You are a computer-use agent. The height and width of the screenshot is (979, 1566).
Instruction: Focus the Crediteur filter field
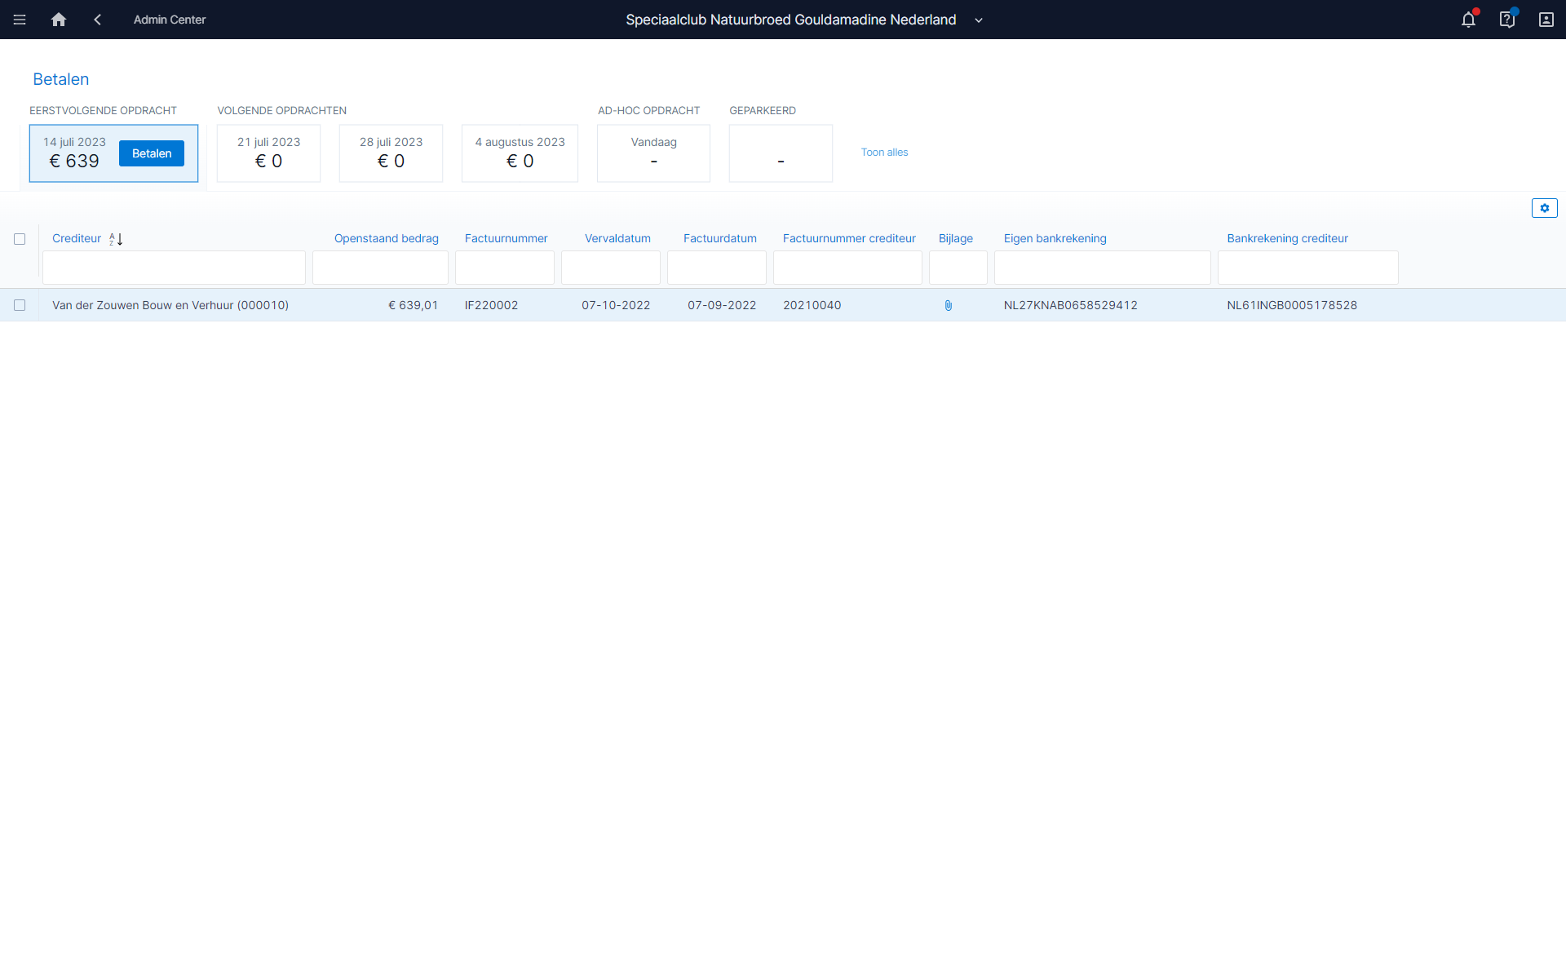tap(175, 268)
